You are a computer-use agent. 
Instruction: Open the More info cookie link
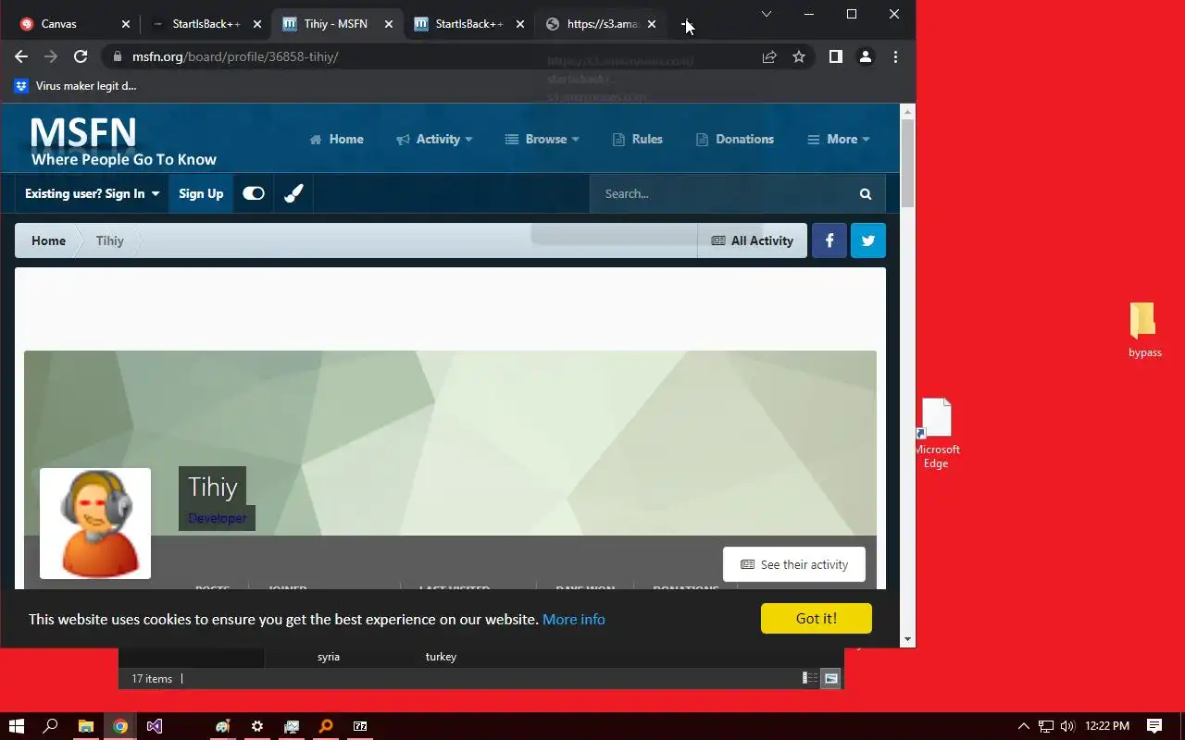574,619
